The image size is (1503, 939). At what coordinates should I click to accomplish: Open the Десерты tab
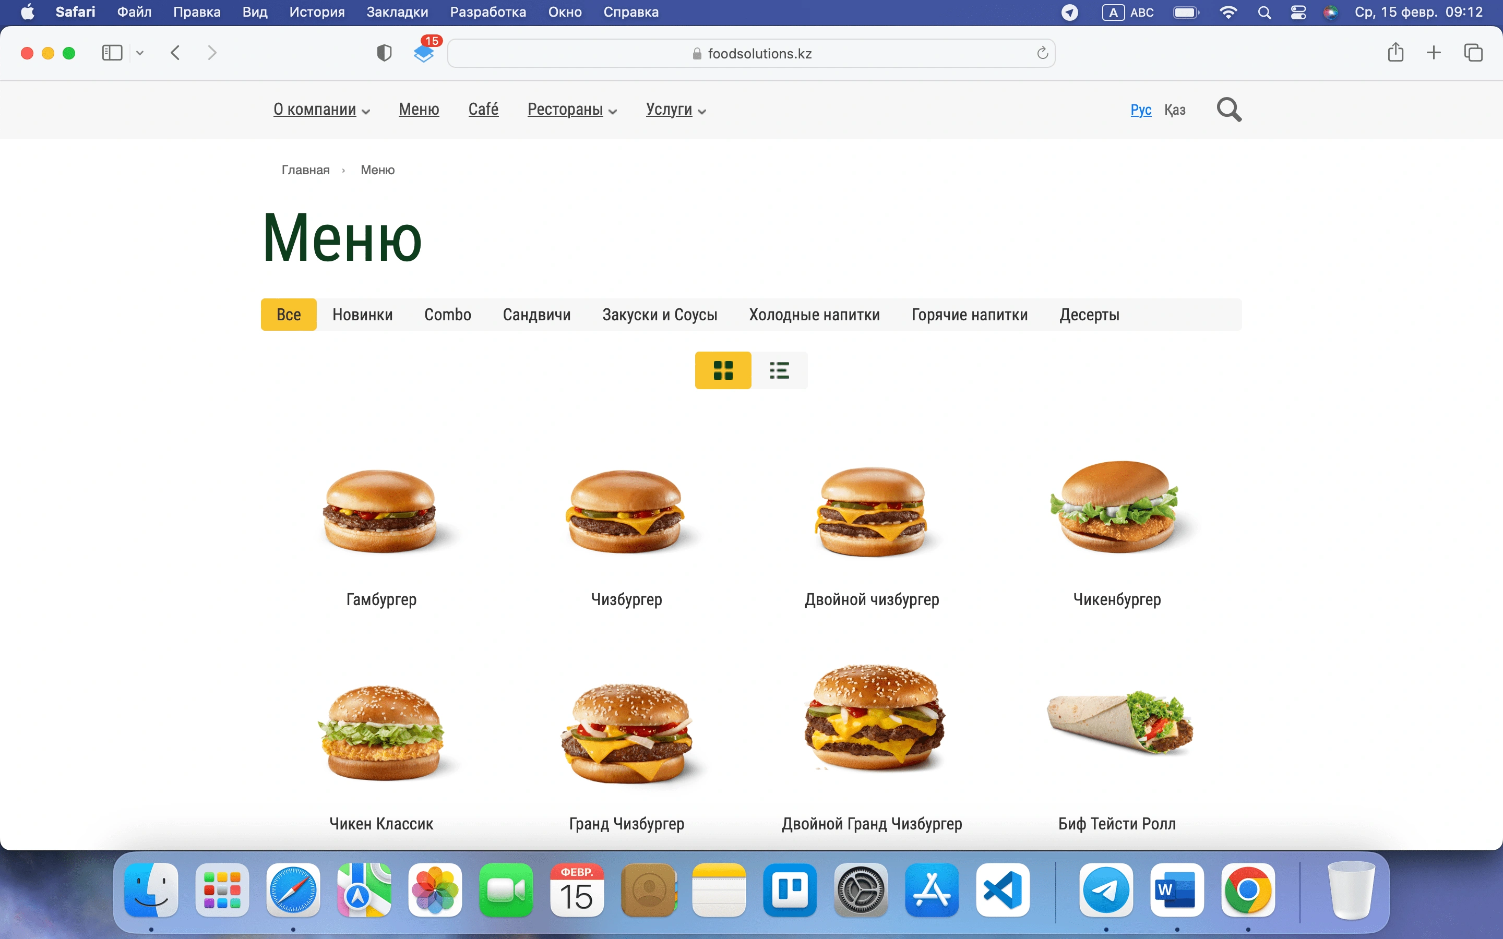(x=1089, y=315)
